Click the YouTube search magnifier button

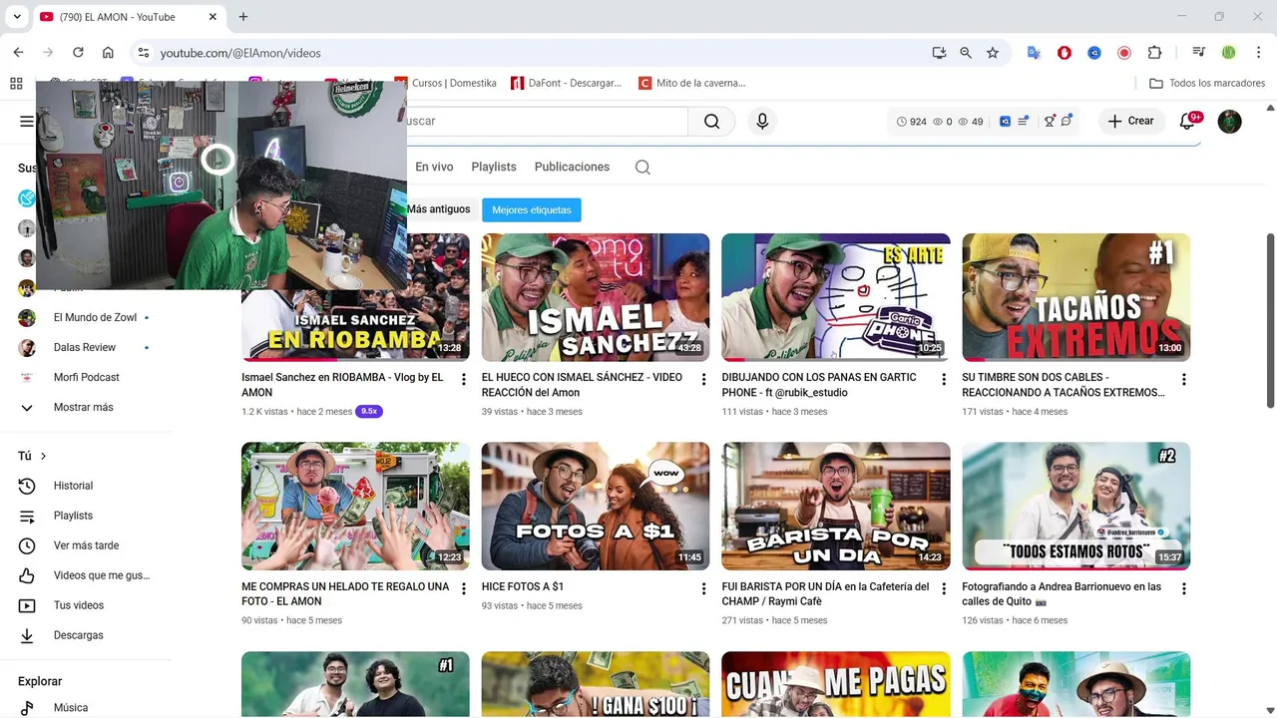711,121
